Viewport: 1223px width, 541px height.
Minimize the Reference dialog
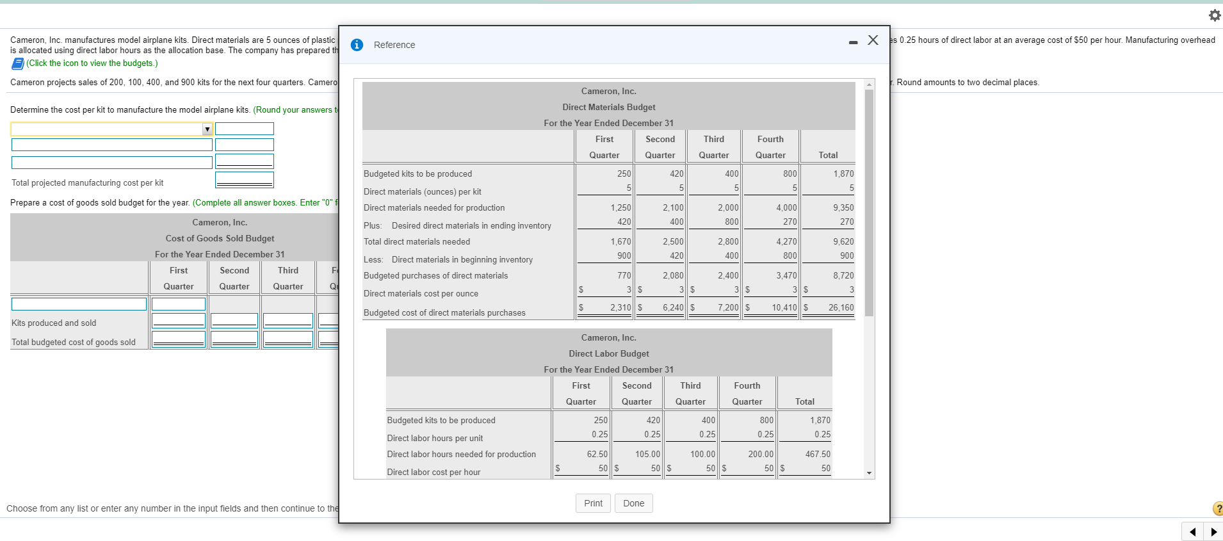853,42
